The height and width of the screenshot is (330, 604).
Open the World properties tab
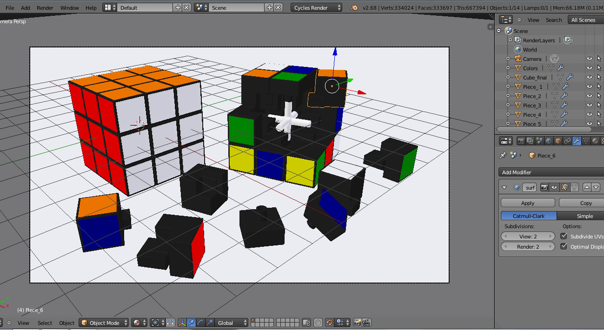(x=549, y=141)
